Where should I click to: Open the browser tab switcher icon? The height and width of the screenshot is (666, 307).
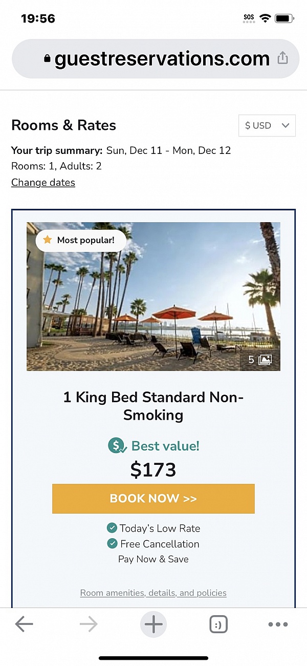pos(218,624)
